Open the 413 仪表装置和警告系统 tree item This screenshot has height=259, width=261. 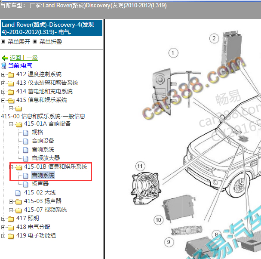[x=47, y=83]
